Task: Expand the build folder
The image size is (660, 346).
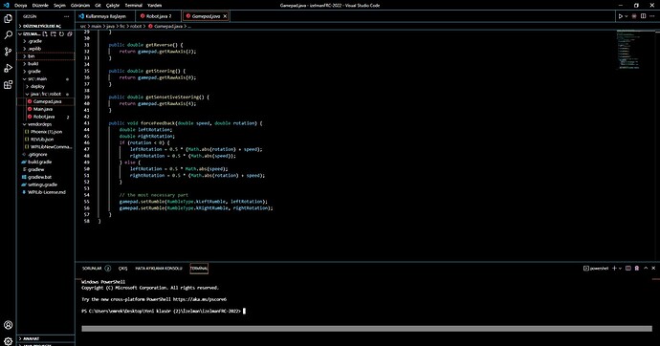Action: pos(46,64)
